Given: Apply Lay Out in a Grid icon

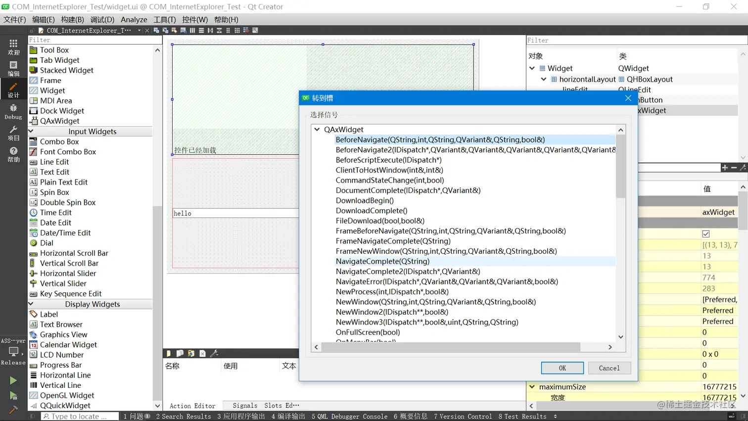Looking at the screenshot, I should (237, 30).
